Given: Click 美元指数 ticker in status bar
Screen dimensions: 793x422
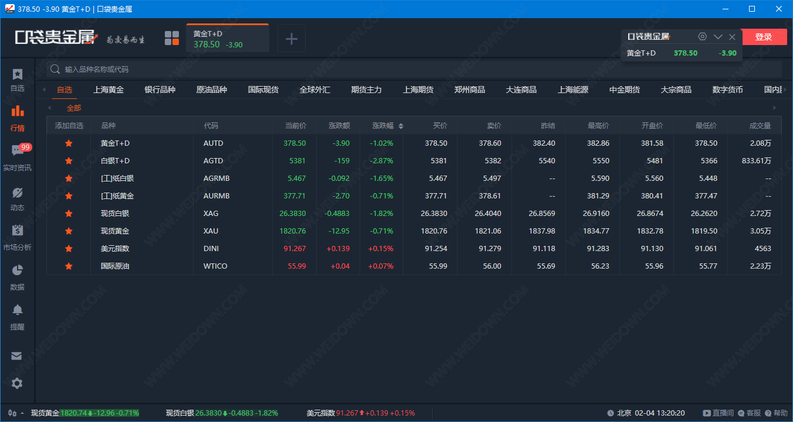Looking at the screenshot, I should pyautogui.click(x=361, y=413).
